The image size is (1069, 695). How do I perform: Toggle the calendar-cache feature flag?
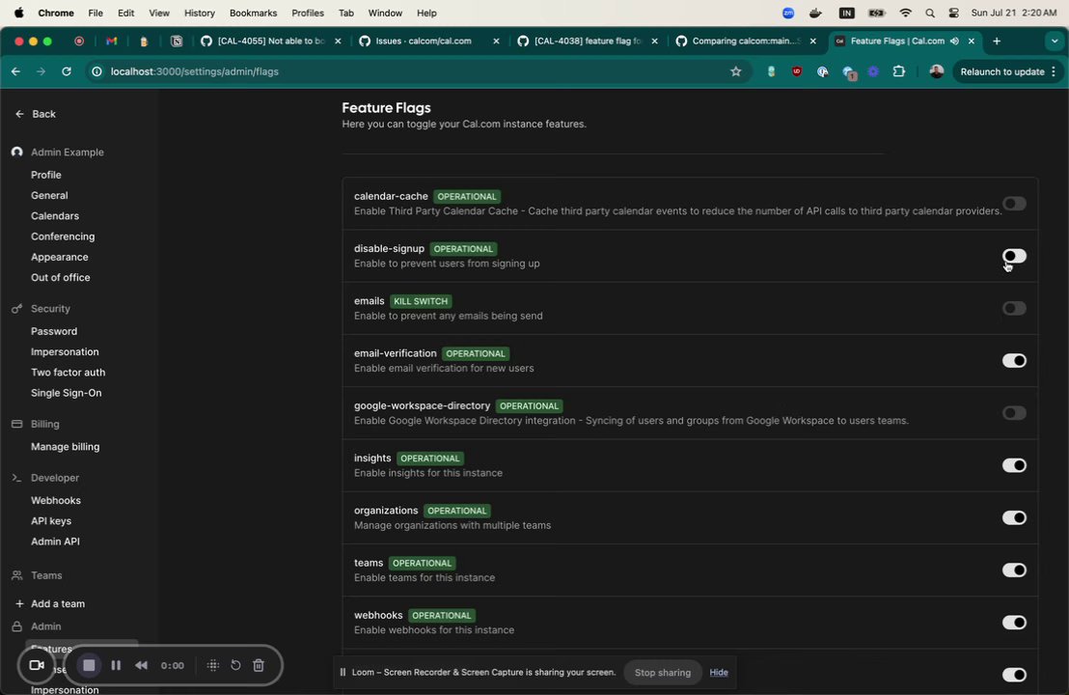[x=1014, y=204]
